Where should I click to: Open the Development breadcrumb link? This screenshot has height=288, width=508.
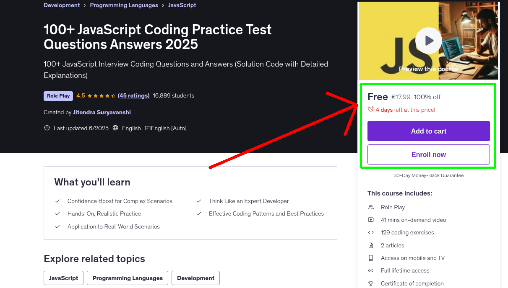(x=62, y=5)
